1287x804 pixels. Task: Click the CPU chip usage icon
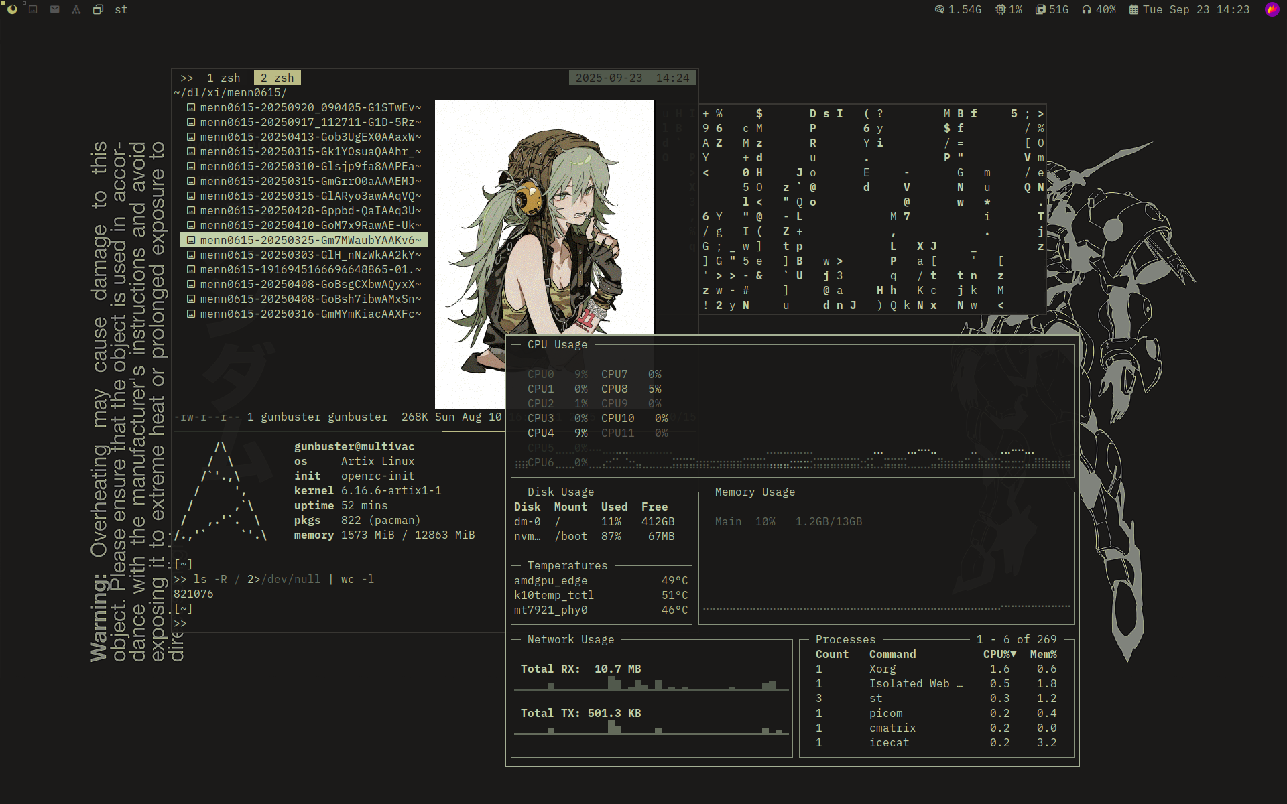pos(1001,9)
